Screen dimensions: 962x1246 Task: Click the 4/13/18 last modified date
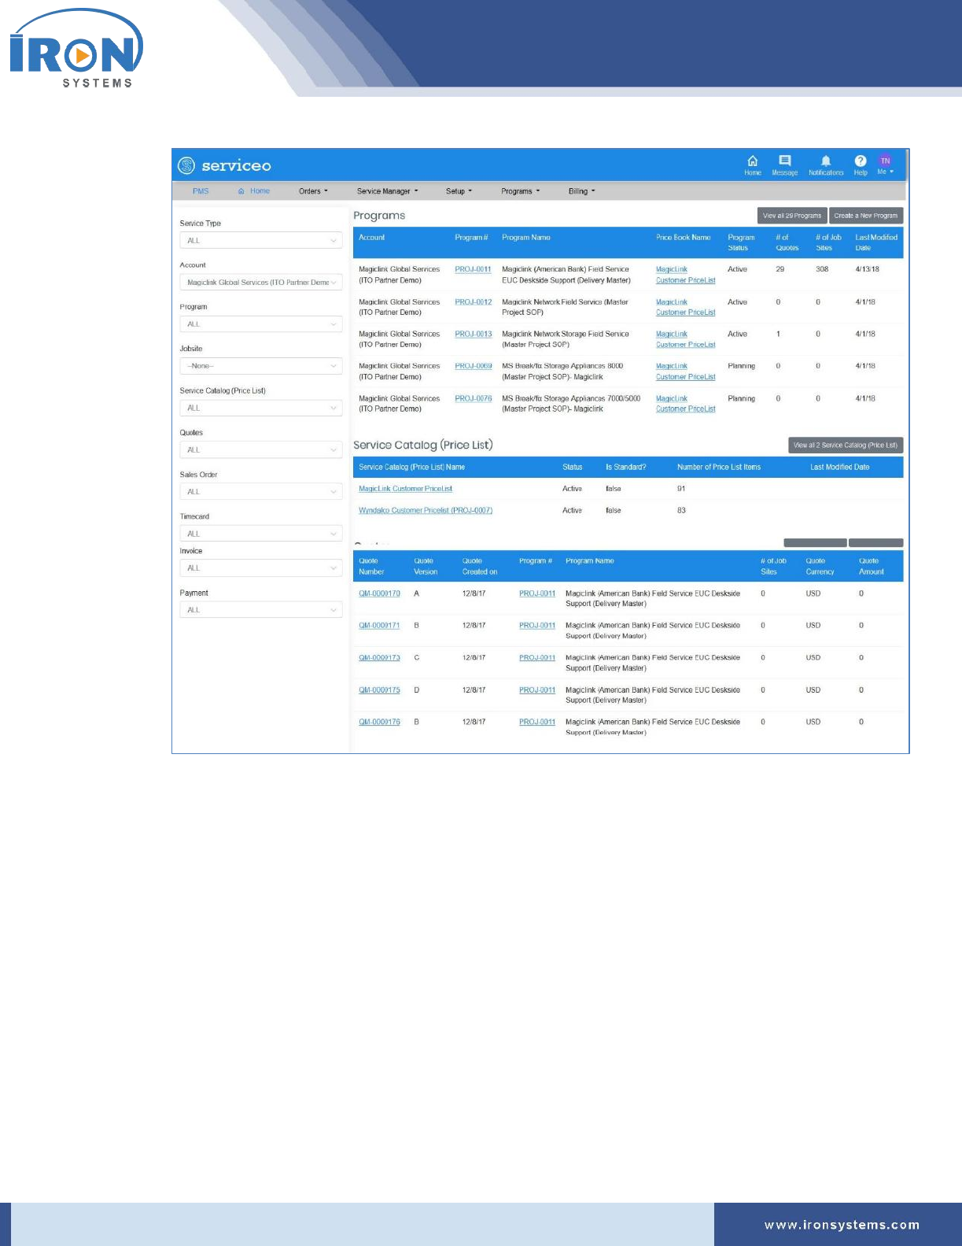(x=867, y=269)
